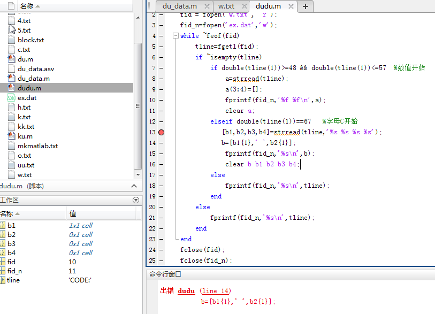The height and width of the screenshot is (314, 435).
Task: Set a breakpoint at line 24 dash
Action: coord(161,250)
